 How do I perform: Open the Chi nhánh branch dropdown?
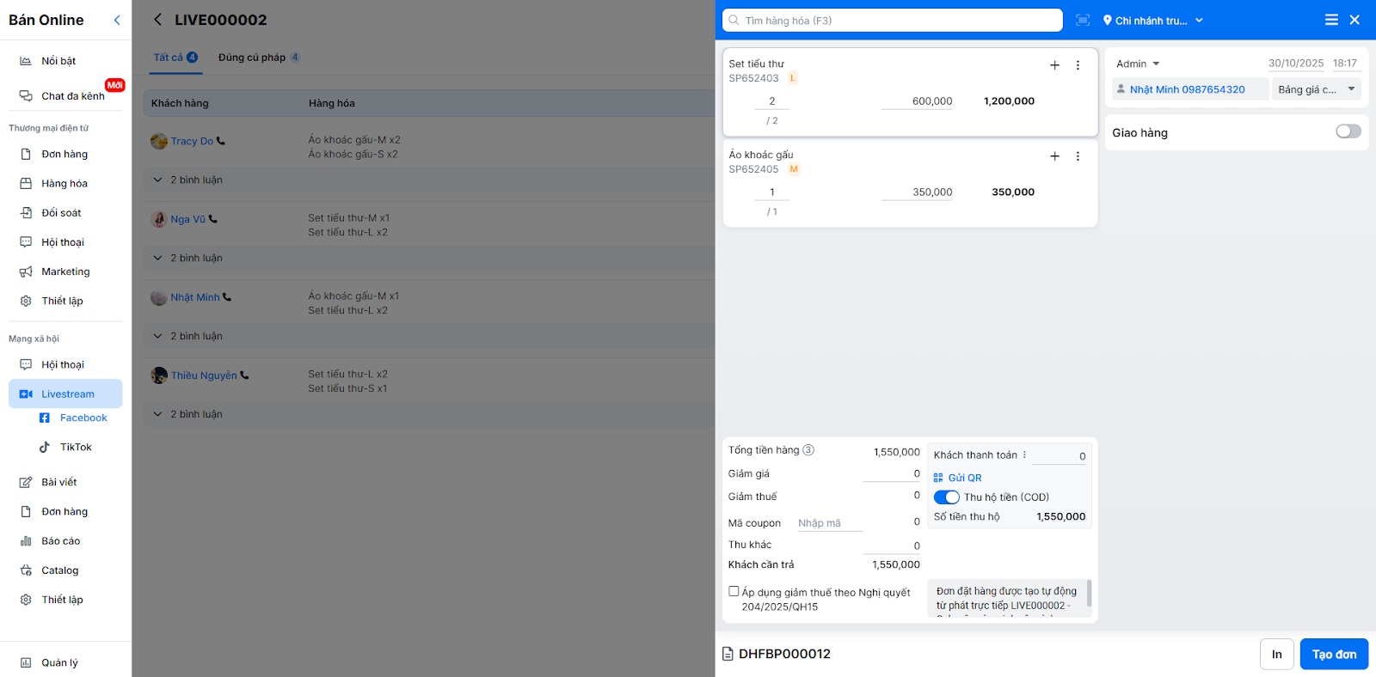[1153, 21]
